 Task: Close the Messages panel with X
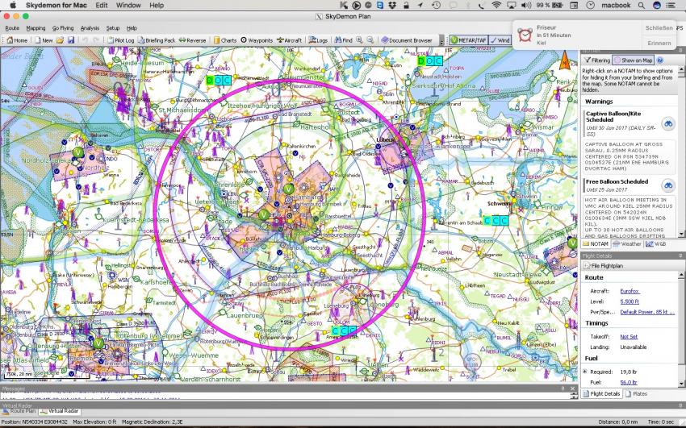[x=573, y=389]
